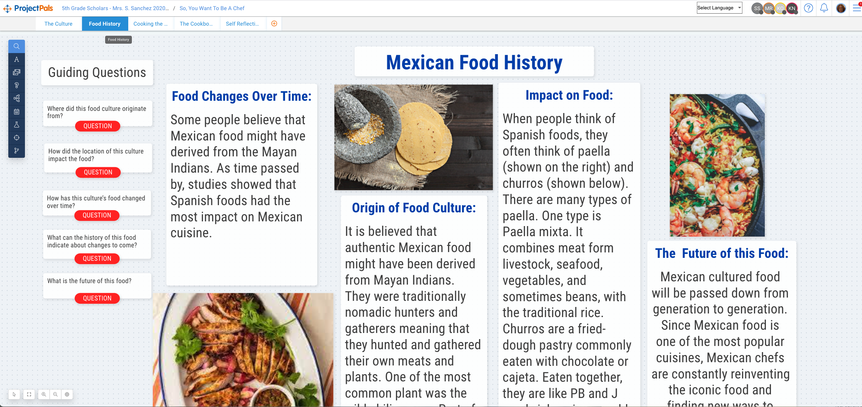The height and width of the screenshot is (407, 862).
Task: Switch to The Culture tab
Action: (x=58, y=24)
